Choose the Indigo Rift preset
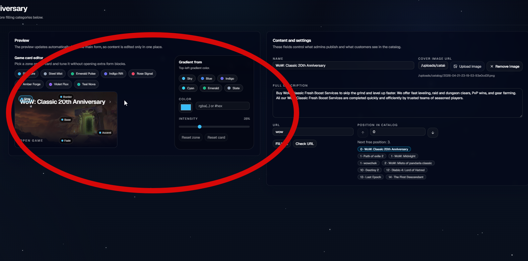The height and width of the screenshot is (261, 528). [114, 74]
